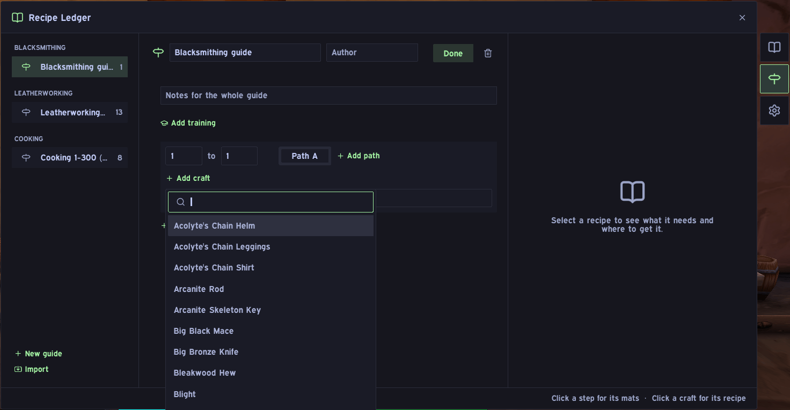Screen dimensions: 790x410
Task: Click the Recipe Ledger book icon in title
Action: (x=17, y=18)
